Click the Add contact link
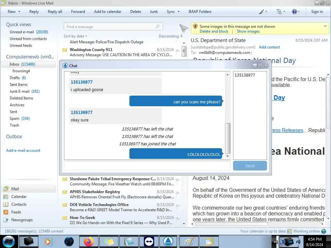 (269, 47)
